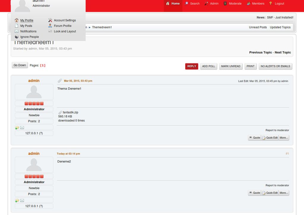Click Quick Edit page icon on first post
This screenshot has height=215, width=304.
click(x=264, y=138)
